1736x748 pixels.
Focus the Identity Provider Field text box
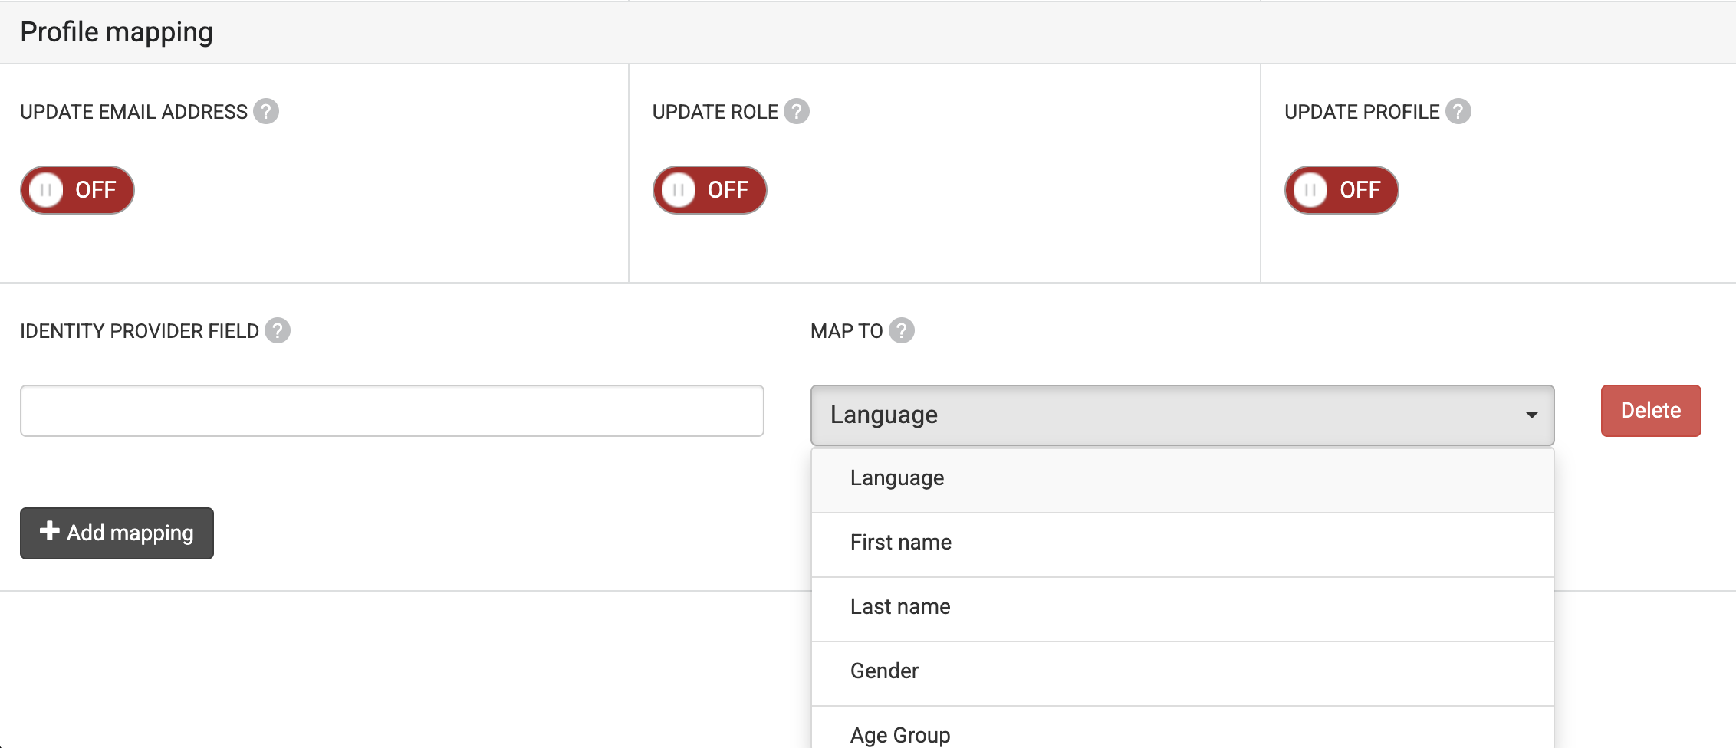pyautogui.click(x=392, y=411)
